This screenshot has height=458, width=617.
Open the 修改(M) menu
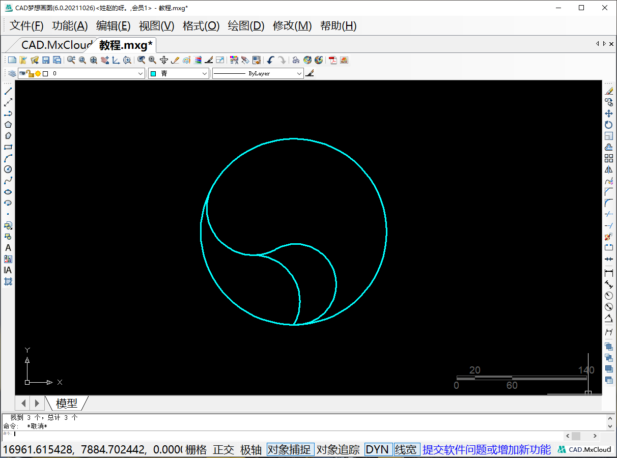(x=292, y=26)
